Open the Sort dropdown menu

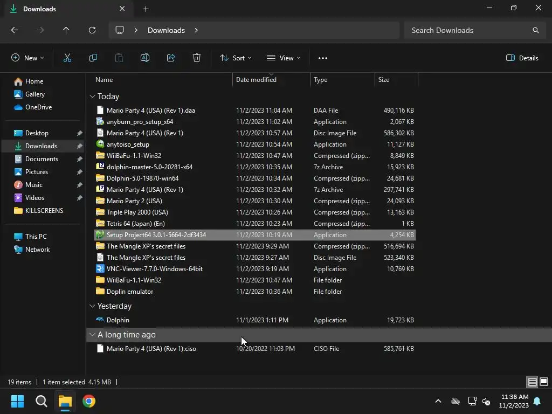[x=236, y=58]
